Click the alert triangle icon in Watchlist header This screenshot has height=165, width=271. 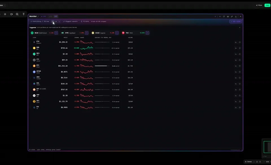tap(220, 17)
